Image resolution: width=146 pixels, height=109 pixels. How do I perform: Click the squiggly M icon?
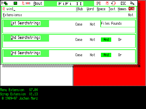tap(98, 3)
